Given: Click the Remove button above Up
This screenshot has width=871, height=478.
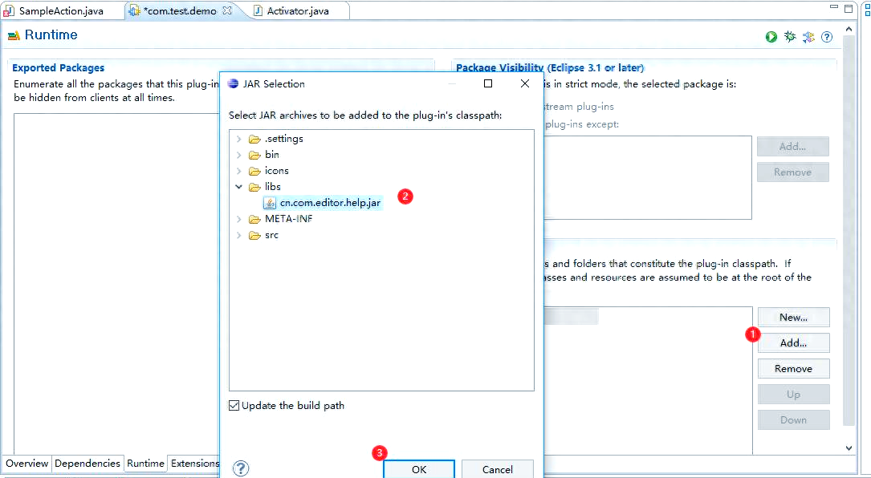Looking at the screenshot, I should [793, 369].
